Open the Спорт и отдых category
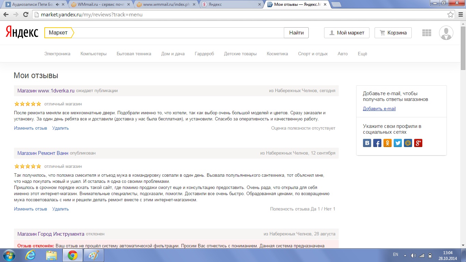The height and width of the screenshot is (262, 466). click(x=313, y=54)
